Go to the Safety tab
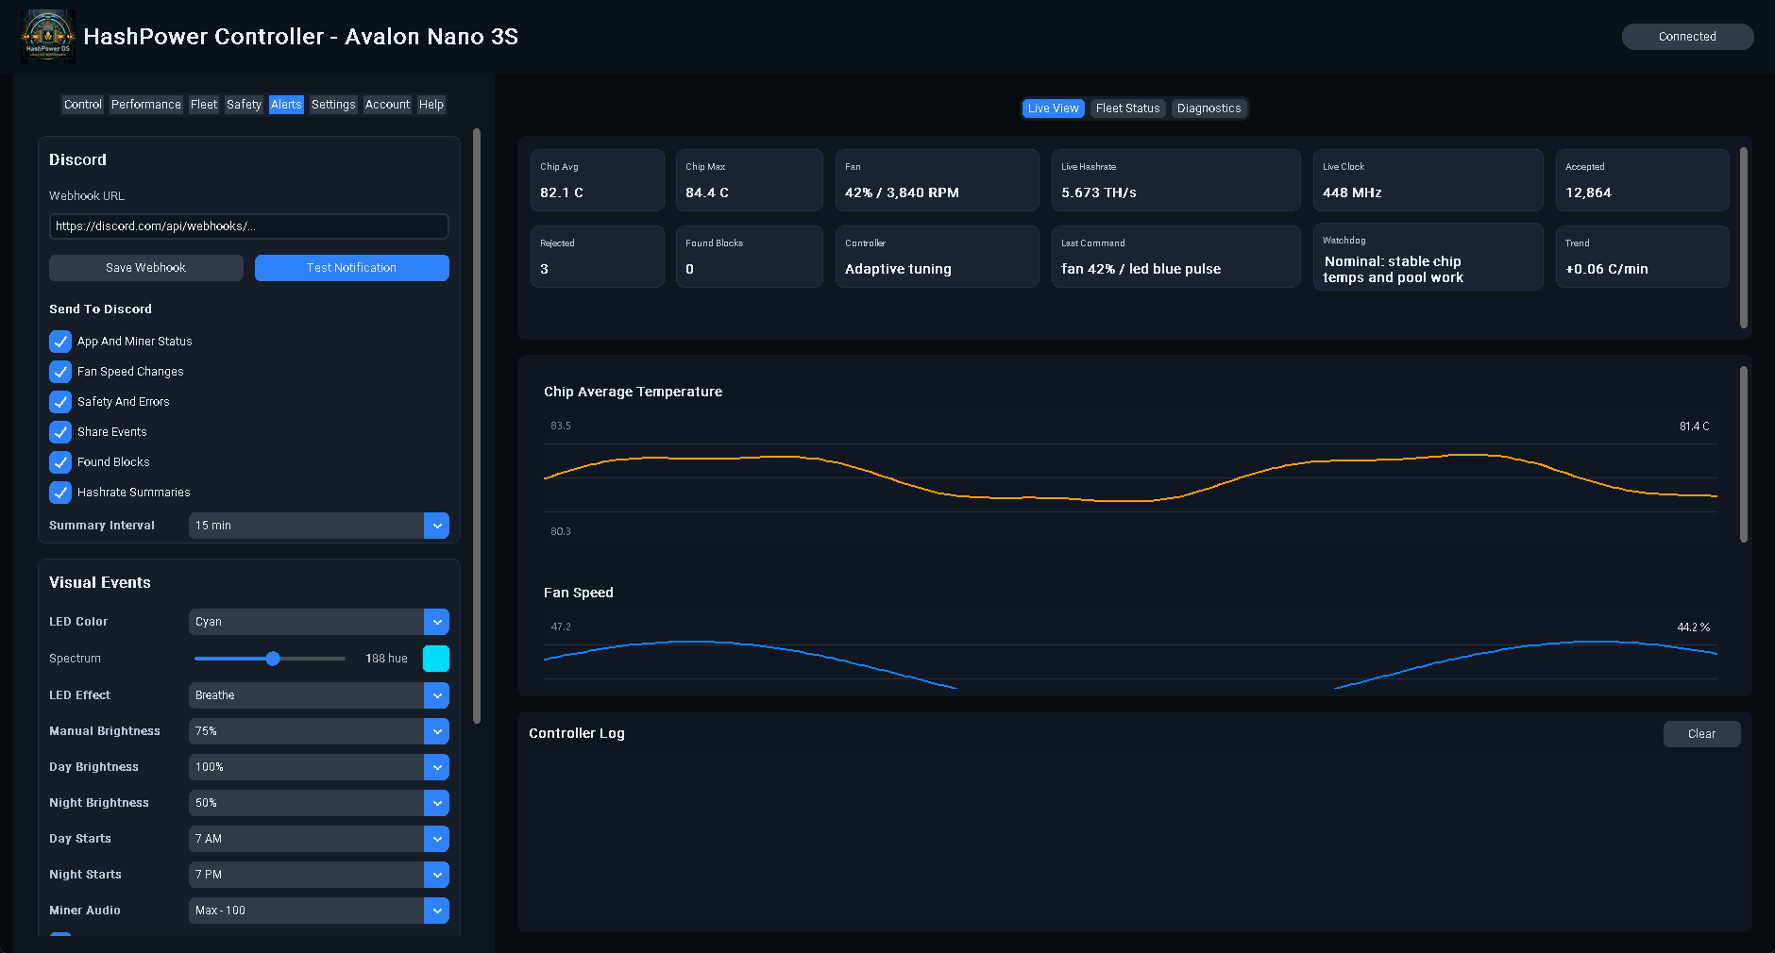 pos(244,105)
